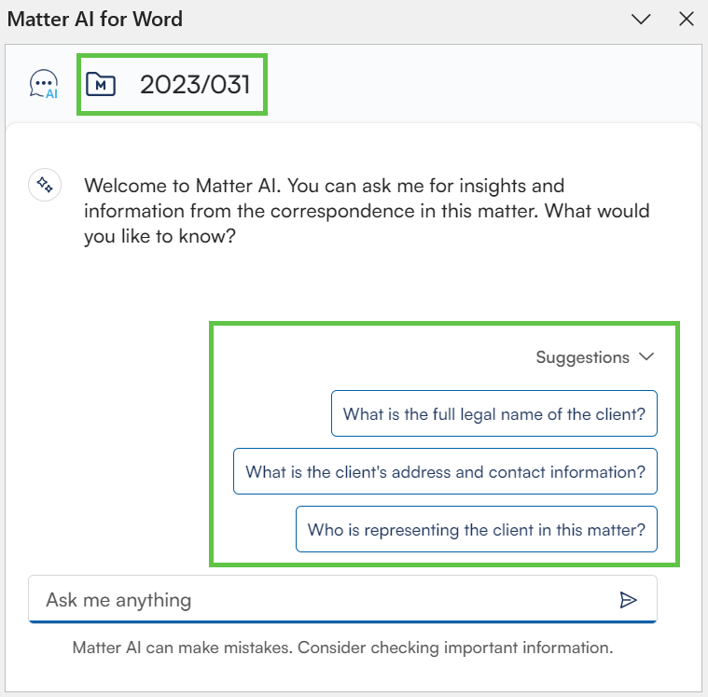Click the sparkle assistant avatar icon

43,185
